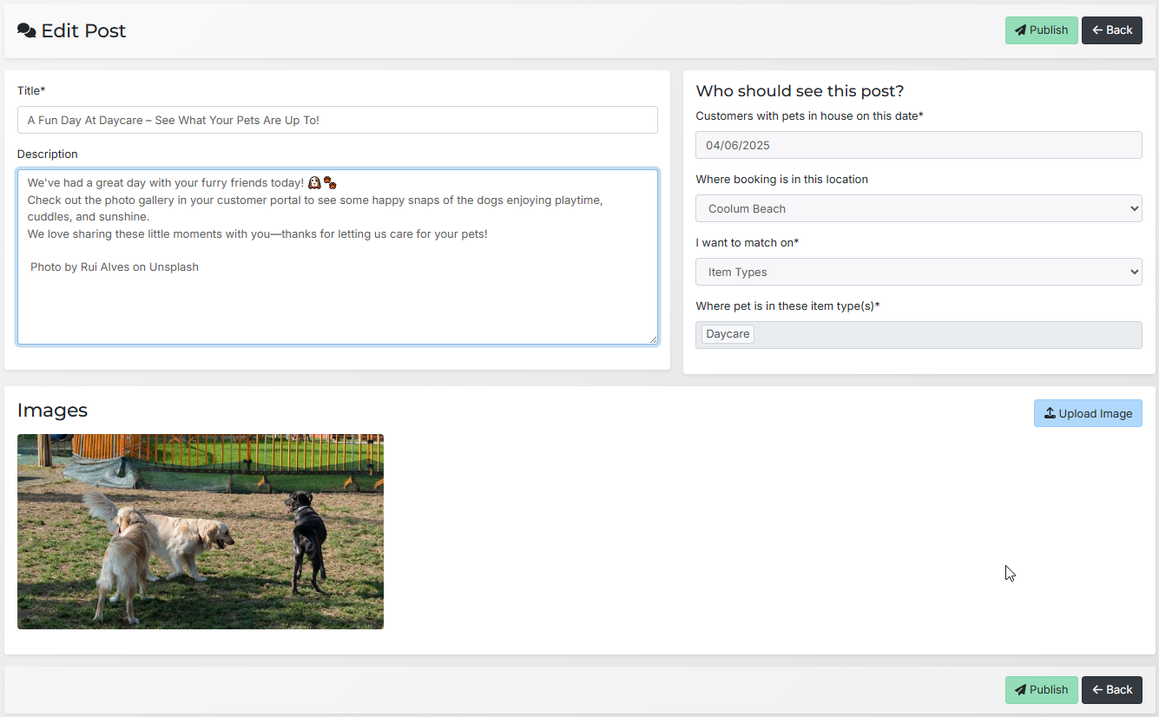Image resolution: width=1159 pixels, height=717 pixels.
Task: Click the Description label
Action: 48,154
